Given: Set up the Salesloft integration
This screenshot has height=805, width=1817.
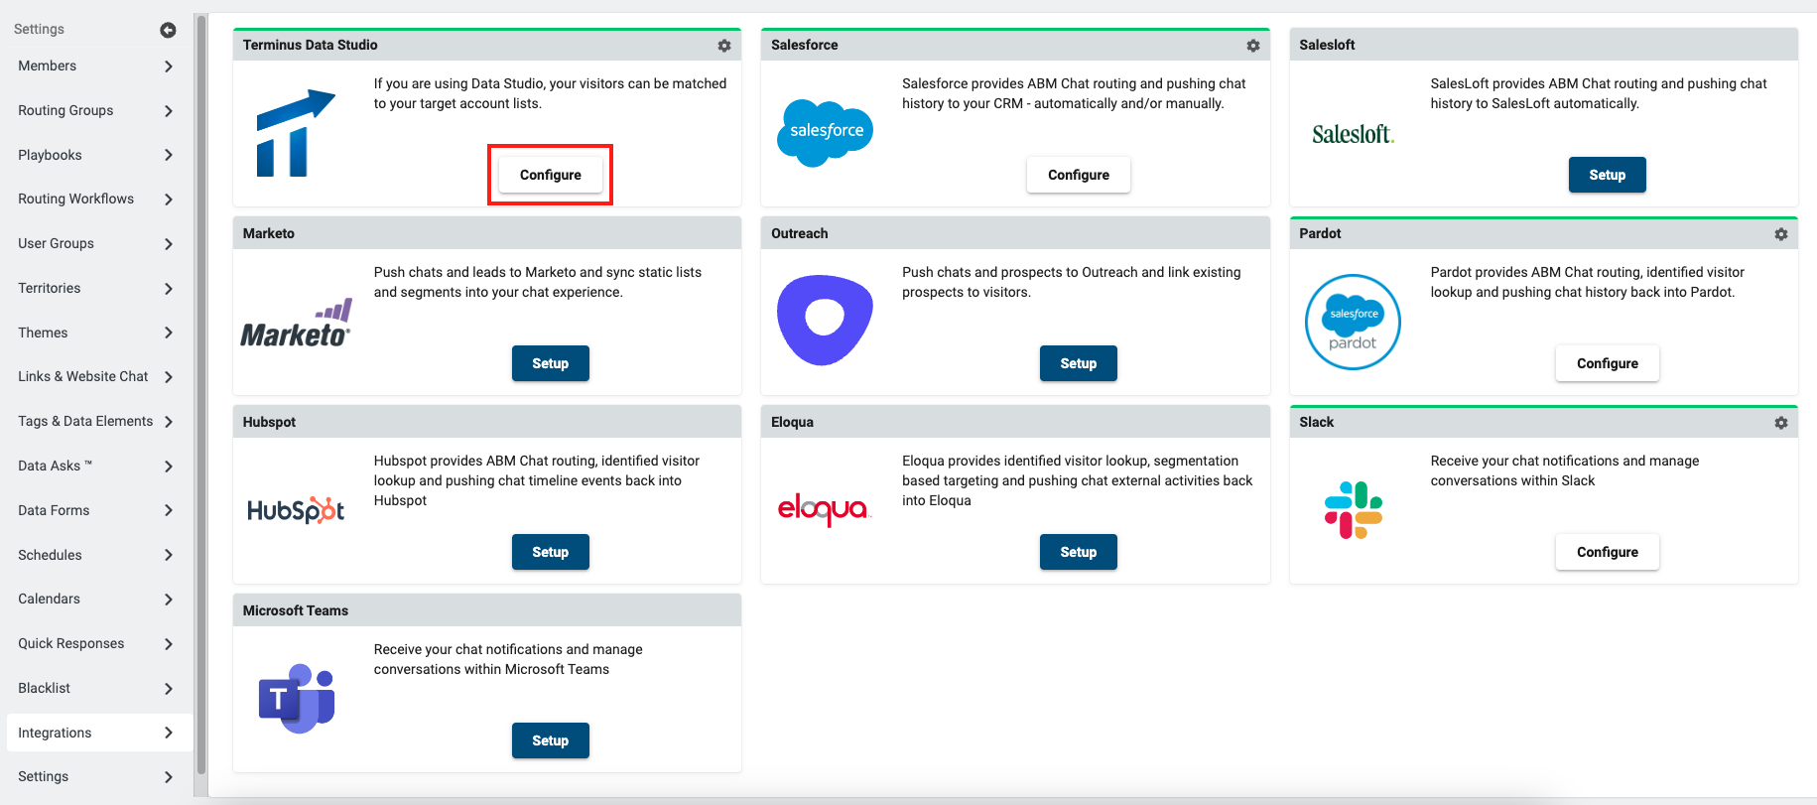Looking at the screenshot, I should (x=1607, y=175).
